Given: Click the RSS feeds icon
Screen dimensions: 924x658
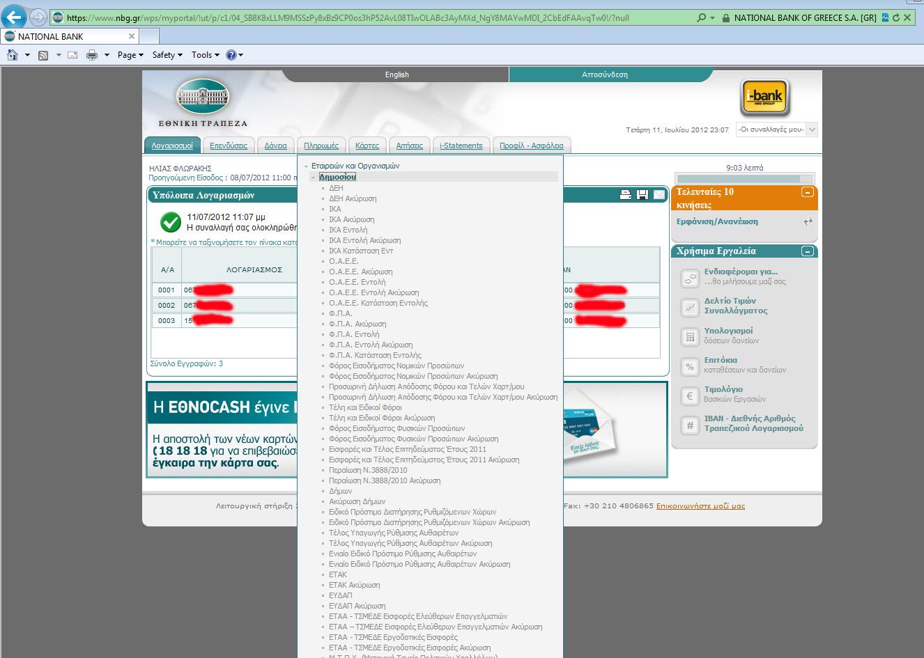Looking at the screenshot, I should click(x=43, y=55).
